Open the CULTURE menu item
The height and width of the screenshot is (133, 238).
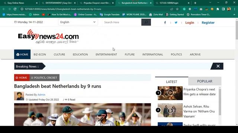click(x=59, y=54)
